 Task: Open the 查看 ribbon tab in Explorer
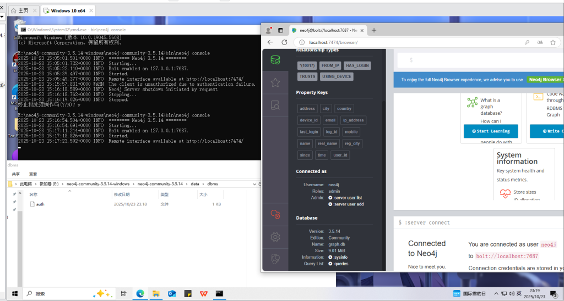tap(33, 174)
